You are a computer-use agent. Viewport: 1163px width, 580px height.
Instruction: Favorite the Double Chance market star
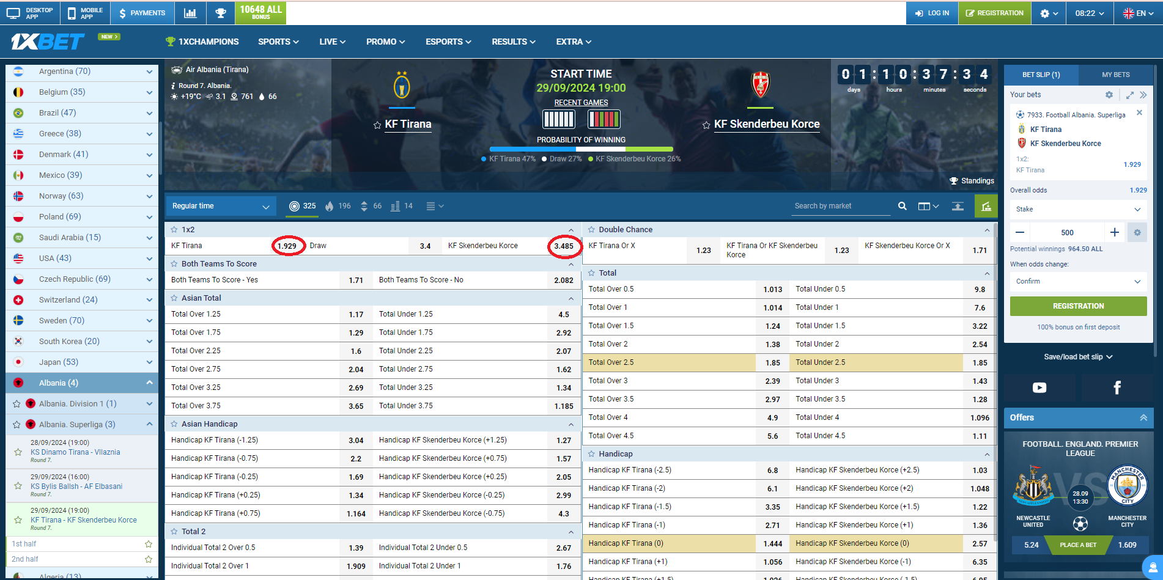591,230
